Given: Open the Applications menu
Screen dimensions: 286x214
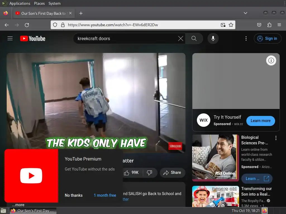Looking at the screenshot, I should tap(20, 3).
